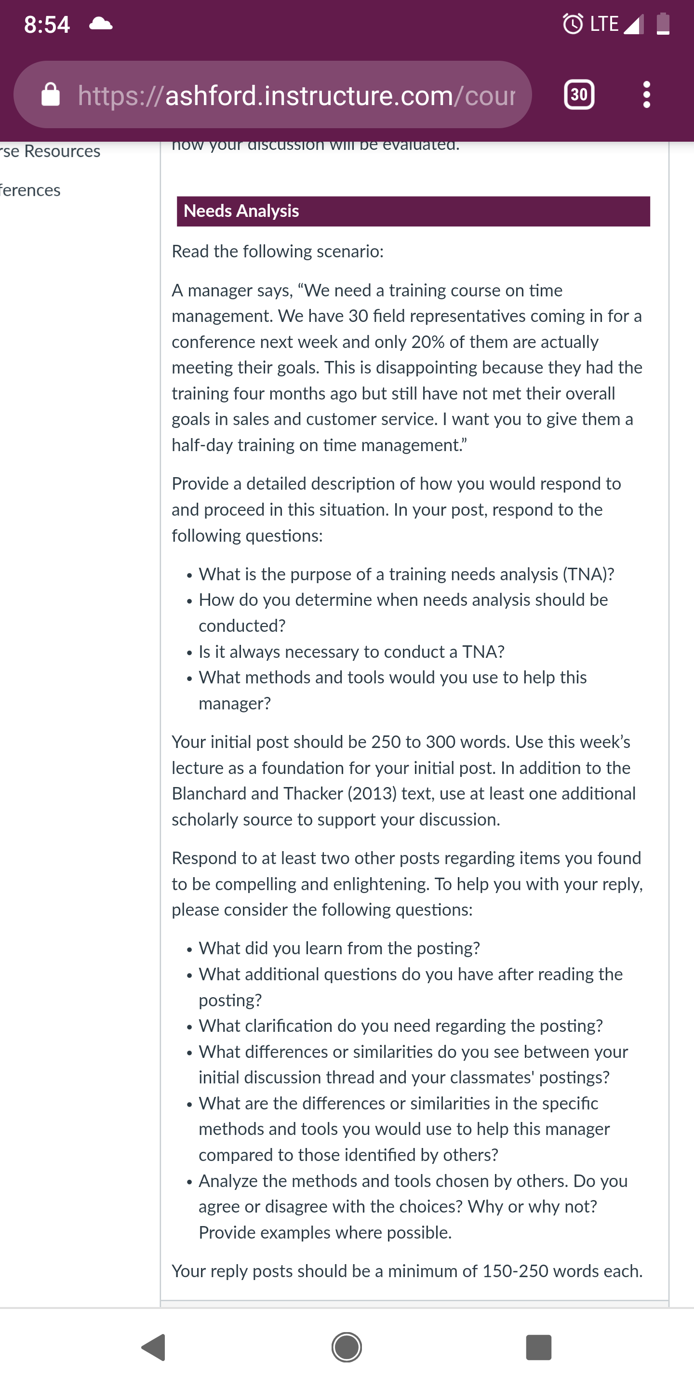Open the Conferences sidebar link

pos(30,190)
